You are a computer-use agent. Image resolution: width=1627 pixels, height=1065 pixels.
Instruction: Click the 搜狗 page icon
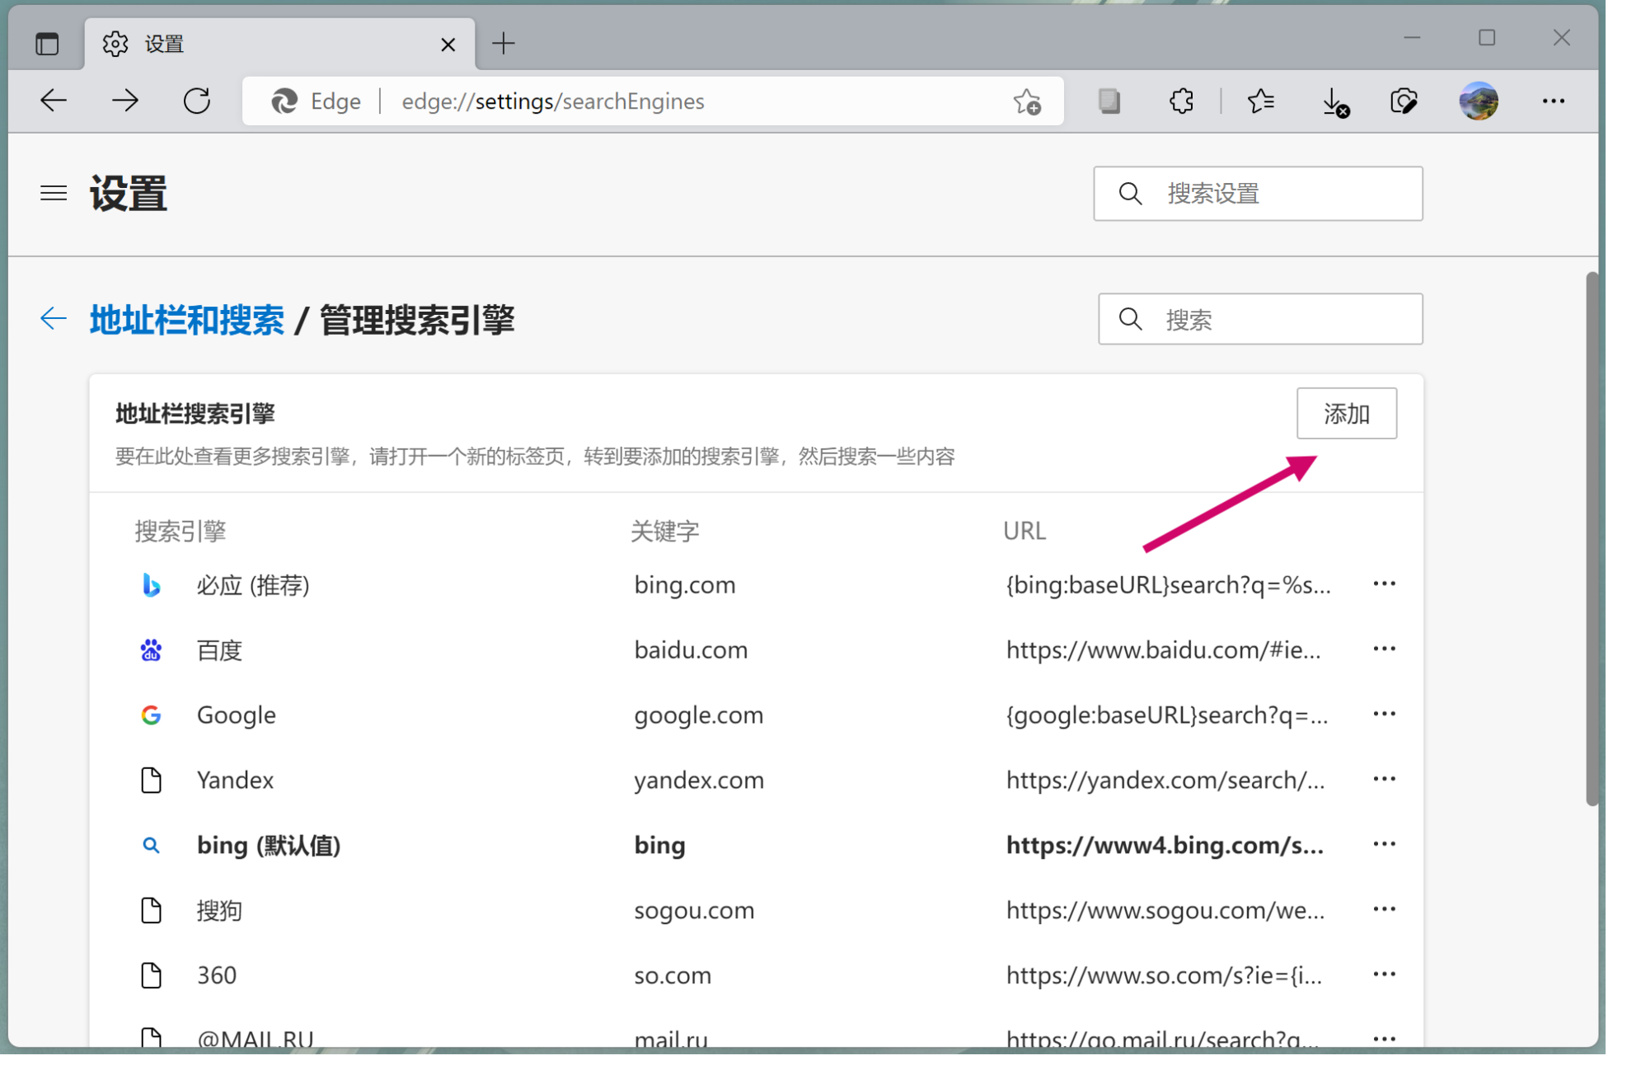tap(151, 910)
